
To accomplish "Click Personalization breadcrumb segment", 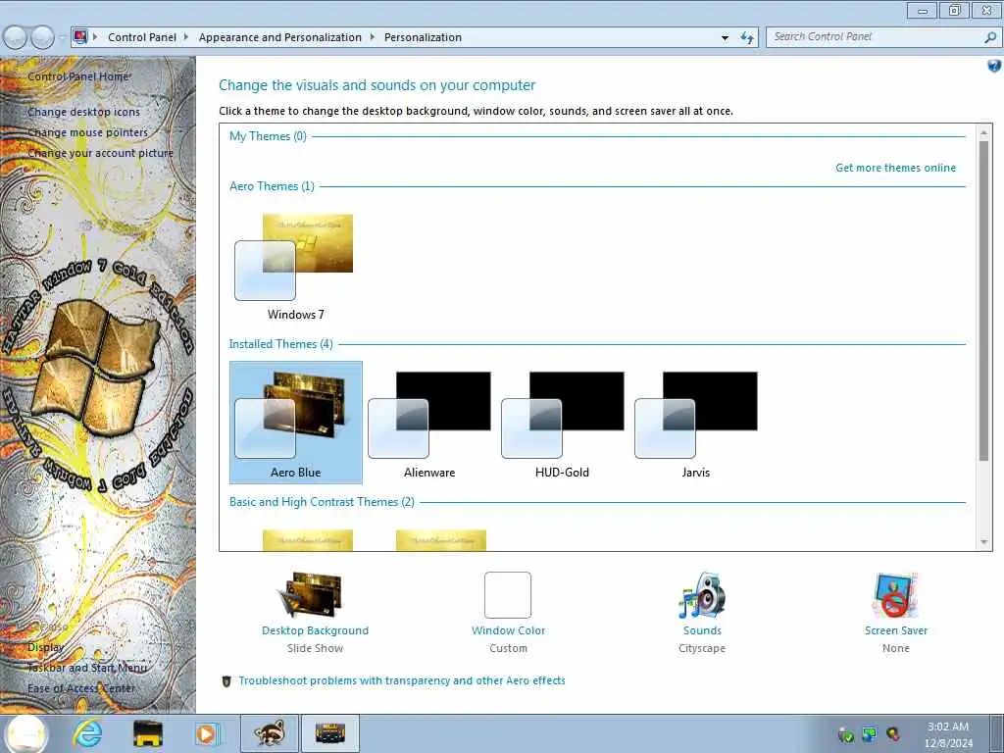I will pos(423,37).
